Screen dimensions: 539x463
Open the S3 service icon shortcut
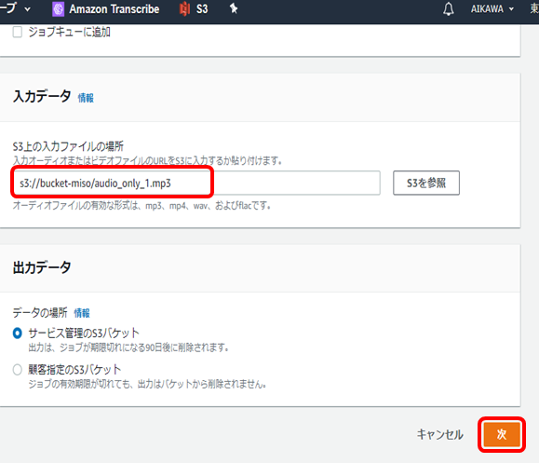click(185, 9)
